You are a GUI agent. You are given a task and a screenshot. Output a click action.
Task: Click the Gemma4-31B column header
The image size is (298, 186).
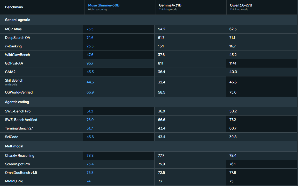click(x=170, y=5)
